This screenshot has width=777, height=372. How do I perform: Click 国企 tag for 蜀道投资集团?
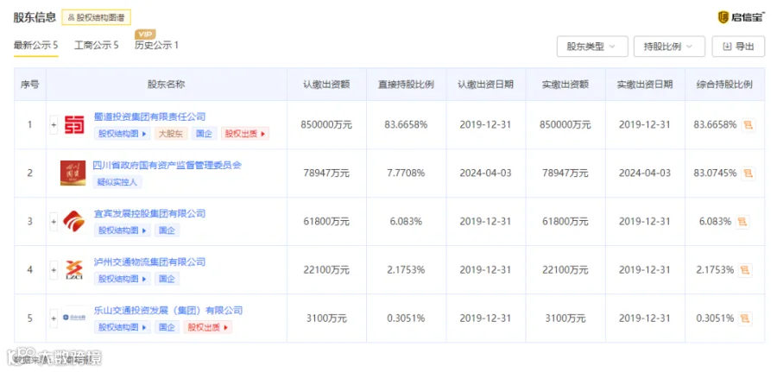point(204,133)
